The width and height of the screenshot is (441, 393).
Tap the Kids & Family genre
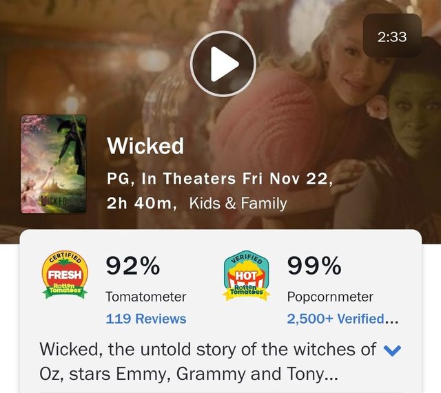pyautogui.click(x=238, y=203)
